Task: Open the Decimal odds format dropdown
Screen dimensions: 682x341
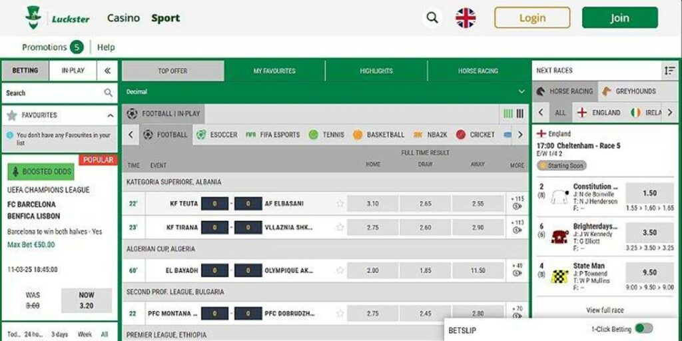Action: [521, 92]
